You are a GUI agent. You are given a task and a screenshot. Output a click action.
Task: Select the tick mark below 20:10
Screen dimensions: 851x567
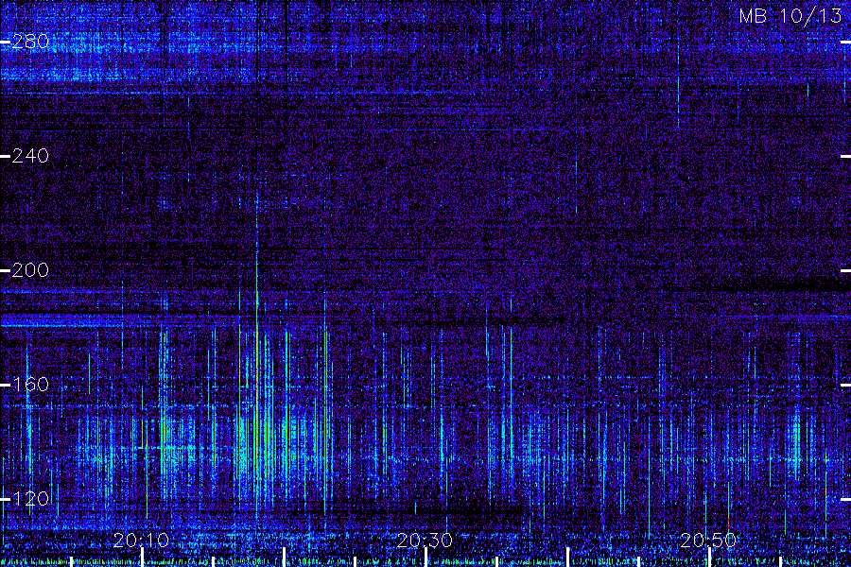142,558
